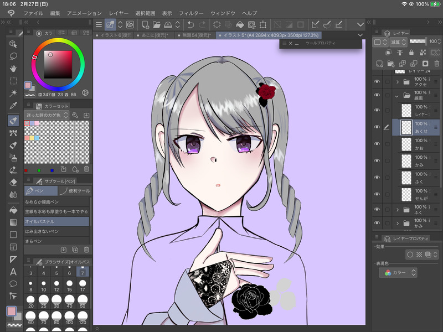Viewport: 443px width, 332px height.
Task: Open the レイヤー menu
Action: tap(119, 13)
